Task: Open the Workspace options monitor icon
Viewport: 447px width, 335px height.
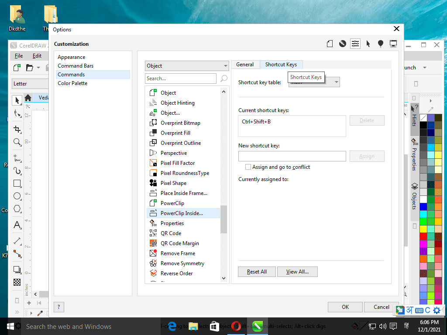Action: 393,44
